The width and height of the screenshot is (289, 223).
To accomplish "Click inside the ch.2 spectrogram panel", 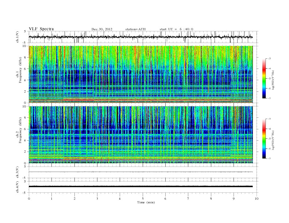I will point(140,135).
